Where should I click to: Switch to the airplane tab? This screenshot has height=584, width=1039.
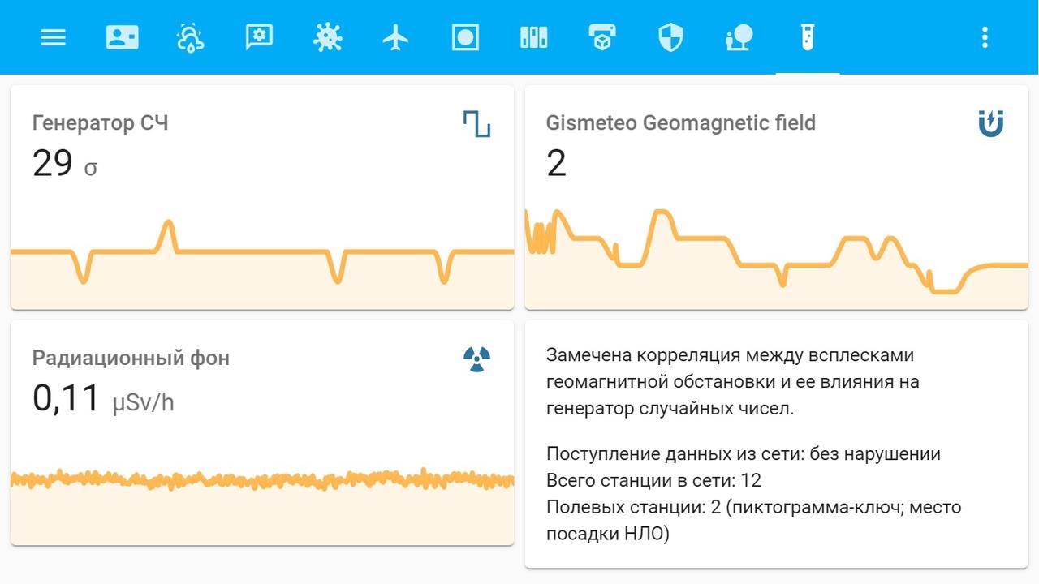[x=395, y=37]
